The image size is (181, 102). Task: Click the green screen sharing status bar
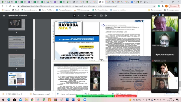point(95,96)
